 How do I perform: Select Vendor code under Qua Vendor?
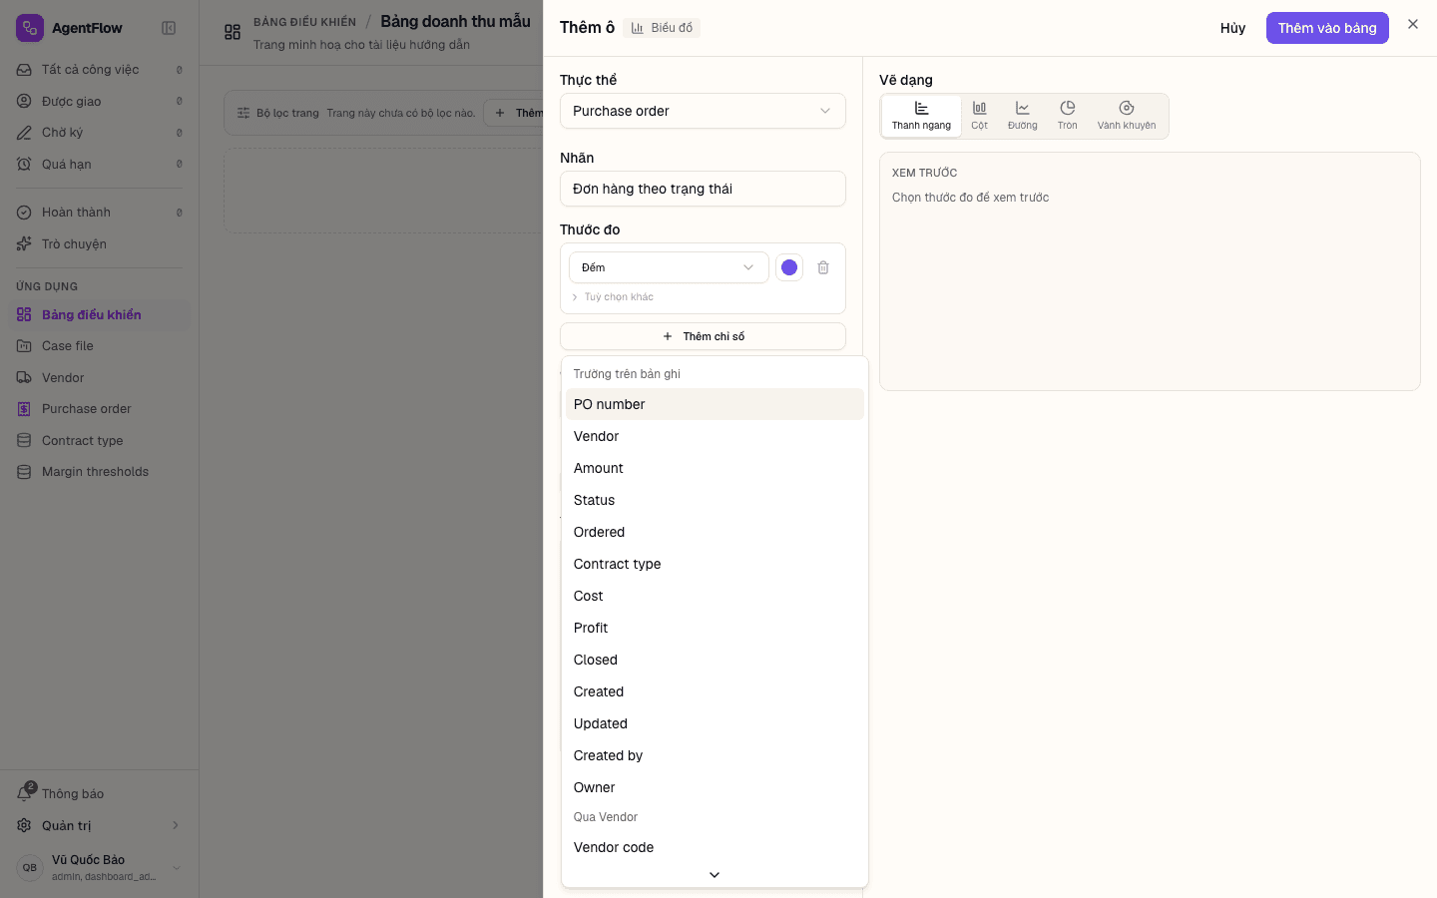(x=715, y=847)
